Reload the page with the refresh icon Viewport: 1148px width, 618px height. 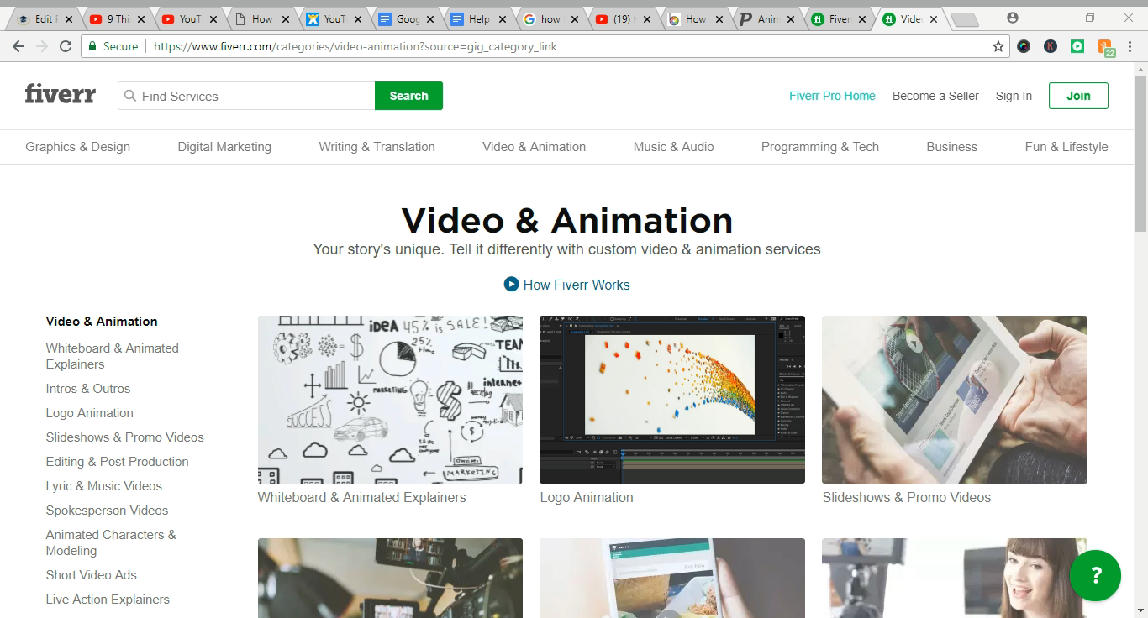click(66, 46)
